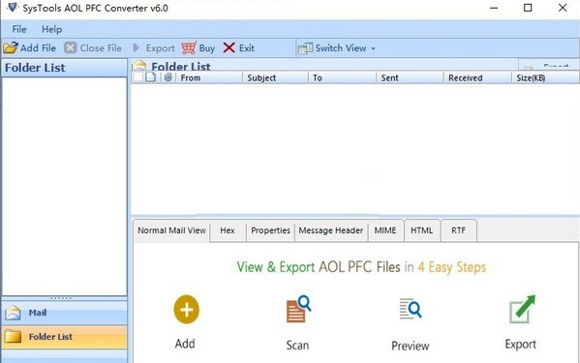Click the Buy label in toolbar
The image size is (580, 363).
click(207, 48)
